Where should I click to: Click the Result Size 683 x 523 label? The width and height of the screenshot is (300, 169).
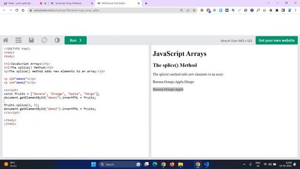click(x=236, y=41)
